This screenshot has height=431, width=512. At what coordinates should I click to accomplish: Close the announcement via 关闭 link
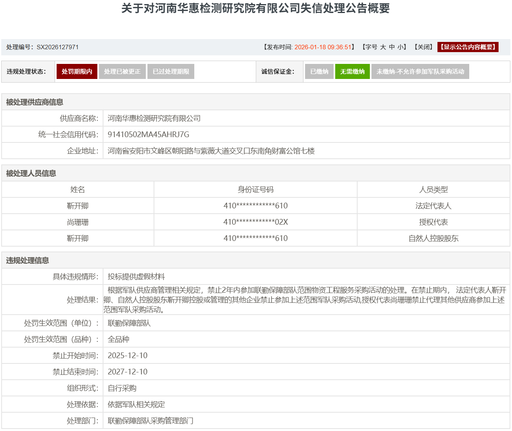click(423, 47)
